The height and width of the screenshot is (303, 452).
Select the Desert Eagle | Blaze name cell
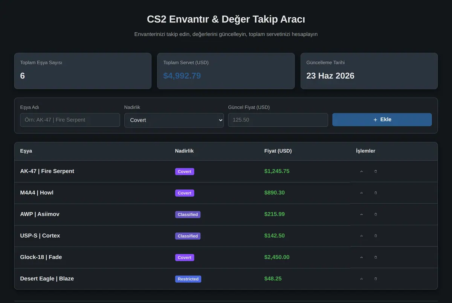point(47,278)
